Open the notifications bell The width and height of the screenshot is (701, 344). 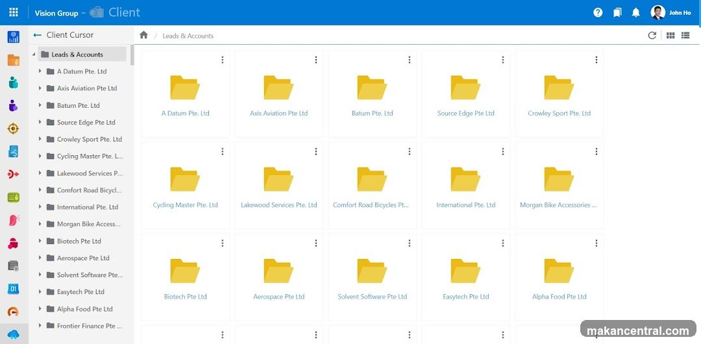[x=635, y=12]
